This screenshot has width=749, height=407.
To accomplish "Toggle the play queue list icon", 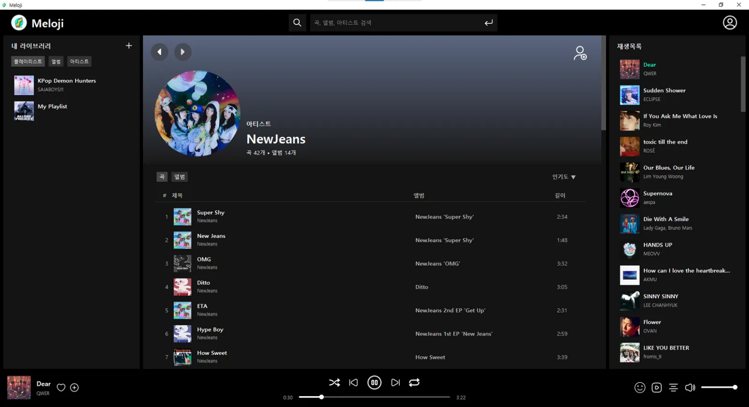I will coord(673,388).
